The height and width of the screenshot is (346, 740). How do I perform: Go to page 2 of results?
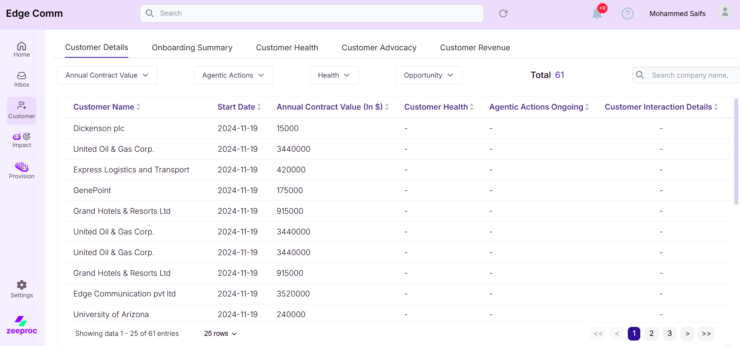pyautogui.click(x=651, y=334)
